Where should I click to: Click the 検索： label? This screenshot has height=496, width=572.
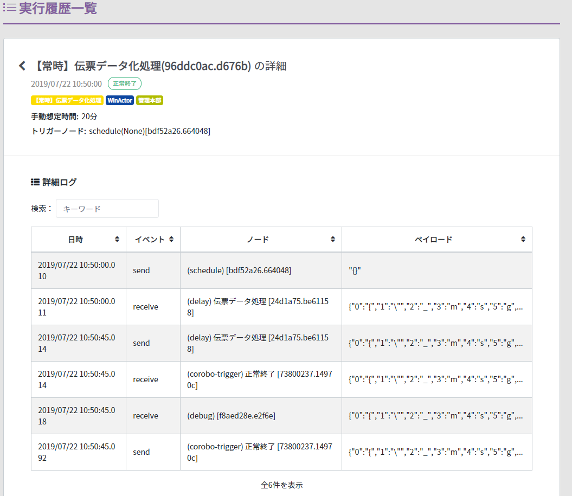point(41,209)
